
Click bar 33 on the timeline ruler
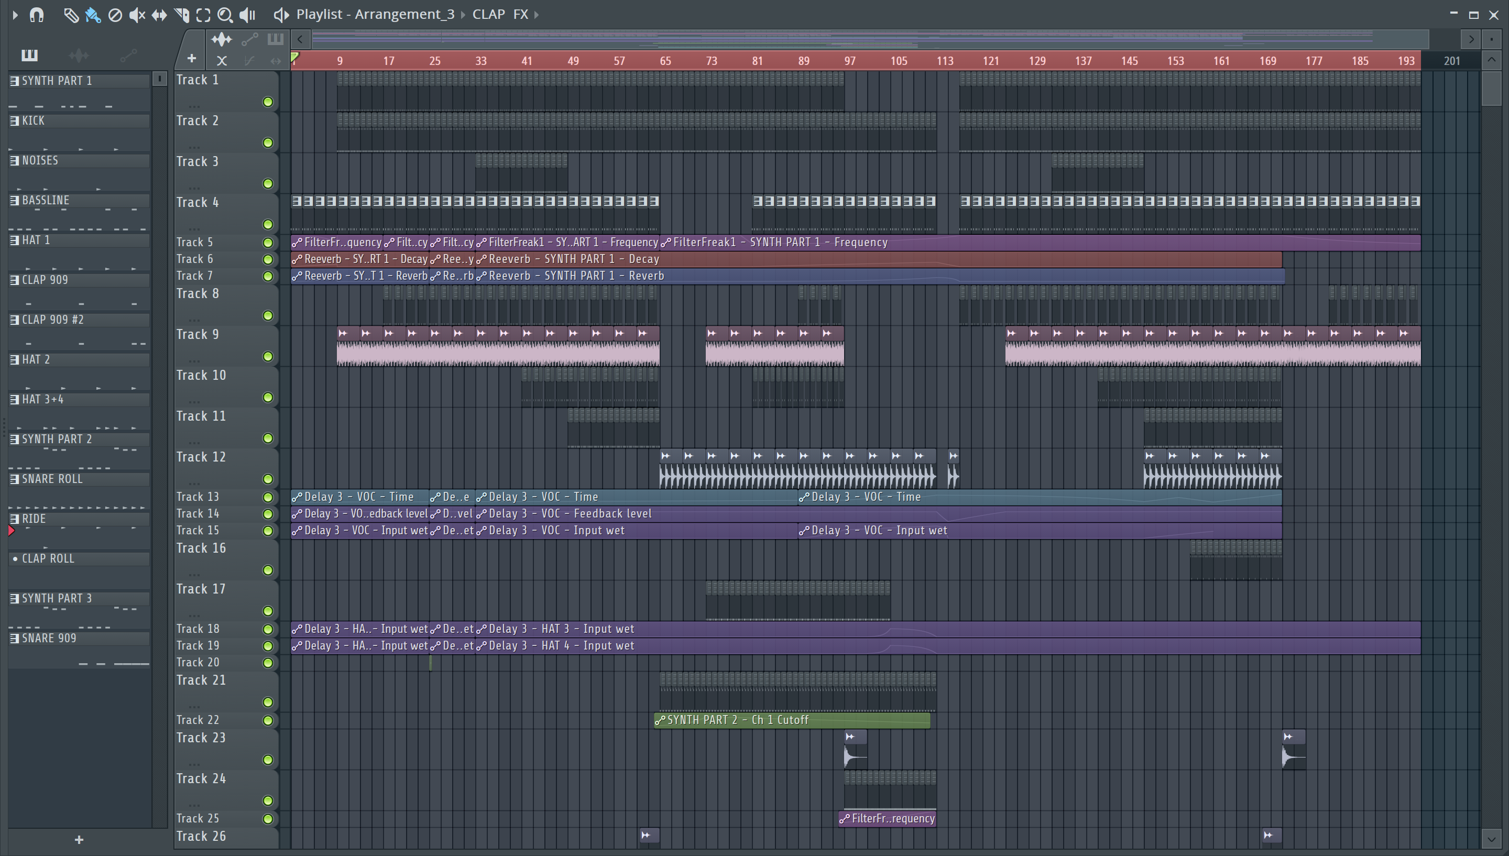(x=481, y=61)
